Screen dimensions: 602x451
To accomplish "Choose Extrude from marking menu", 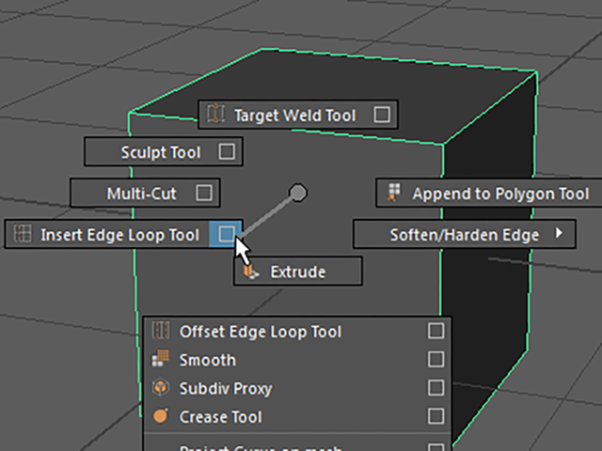I will pyautogui.click(x=298, y=272).
